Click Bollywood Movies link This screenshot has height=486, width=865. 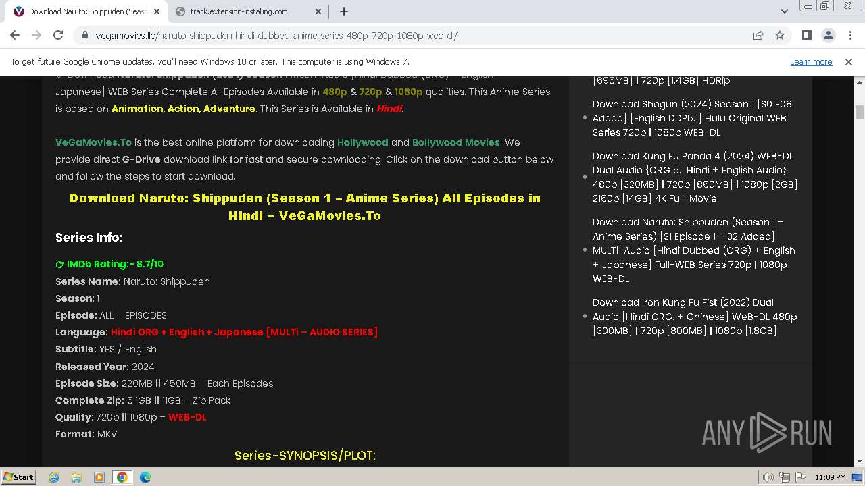pos(455,142)
